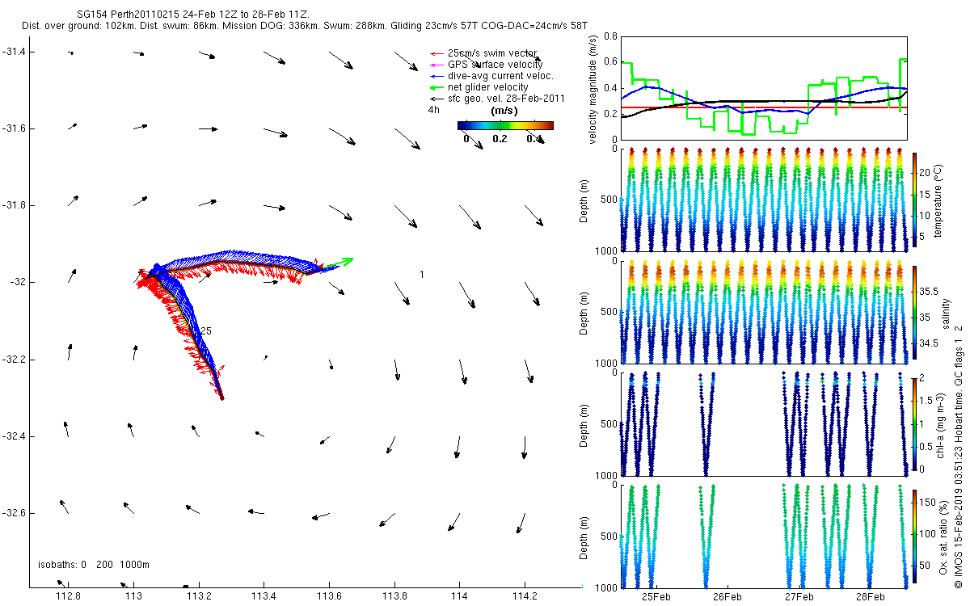Click the green arrowhead at the glider track end
970x606 pixels.
pos(347,260)
